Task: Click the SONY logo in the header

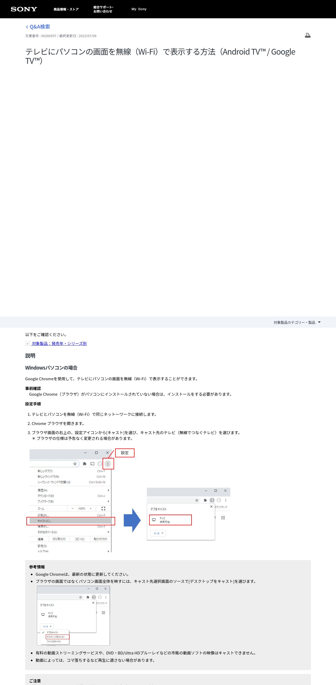Action: [24, 9]
